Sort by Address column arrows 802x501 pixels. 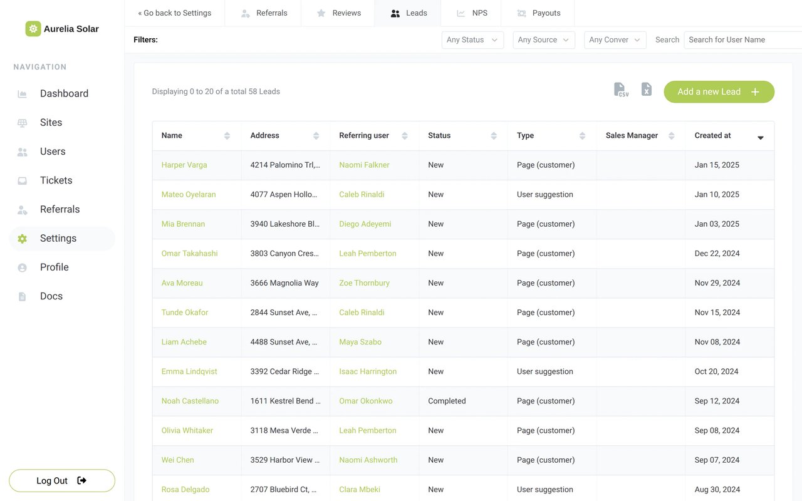pyautogui.click(x=316, y=136)
